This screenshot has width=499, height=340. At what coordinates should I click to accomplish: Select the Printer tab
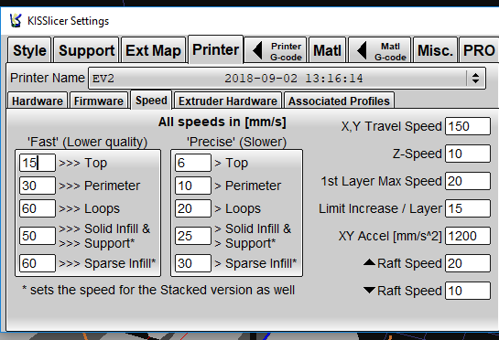click(216, 49)
